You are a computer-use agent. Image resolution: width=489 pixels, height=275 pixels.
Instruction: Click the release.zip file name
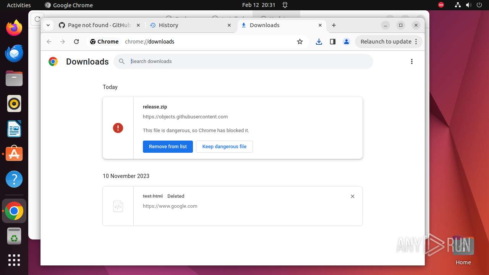(x=155, y=107)
